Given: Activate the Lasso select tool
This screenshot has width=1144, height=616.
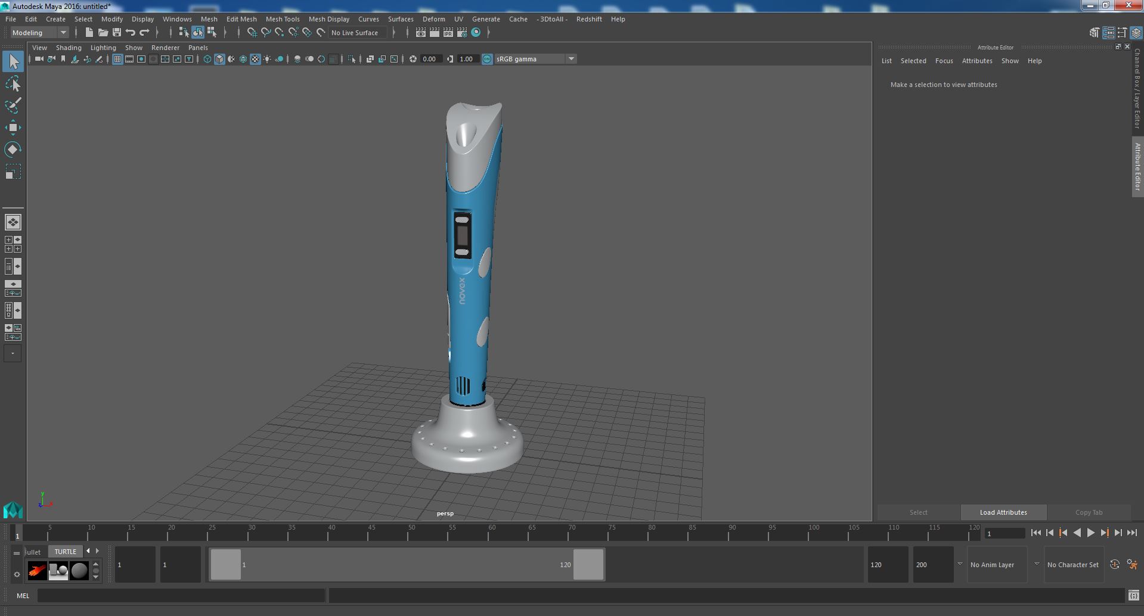Looking at the screenshot, I should point(13,84).
